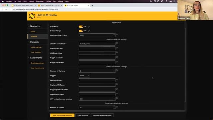
Task: Click the H2O LLM Studio logo icon
Action: coord(32,16)
